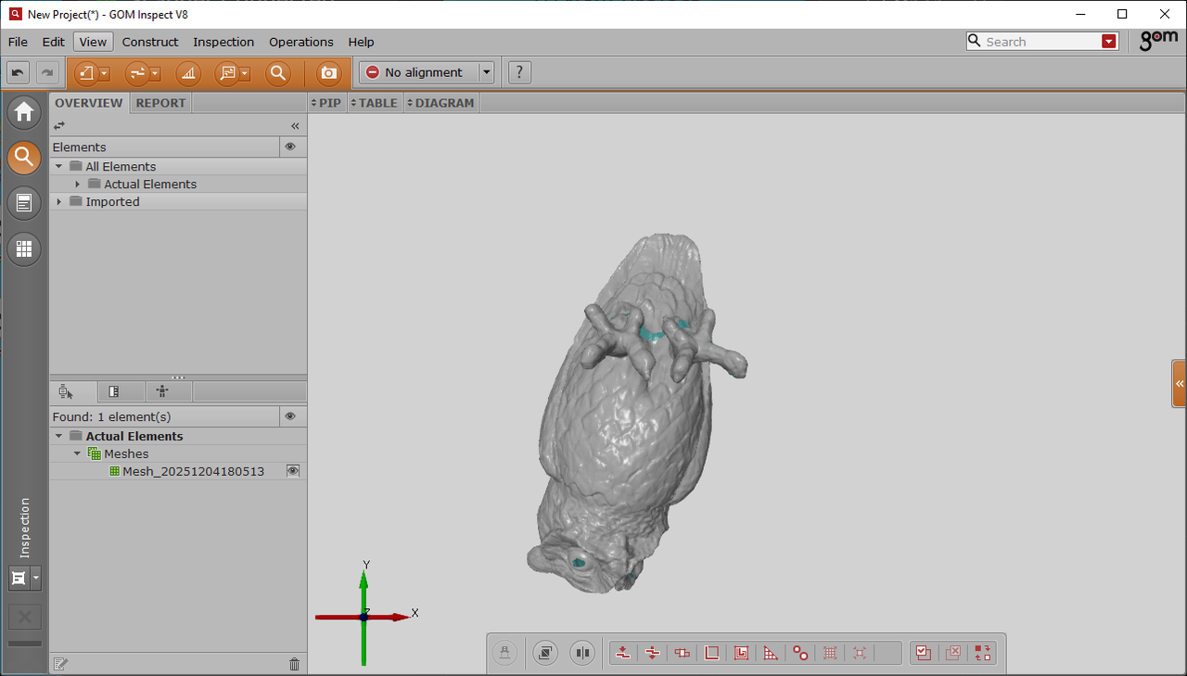Toggle eye icon in Elements header

pos(290,147)
